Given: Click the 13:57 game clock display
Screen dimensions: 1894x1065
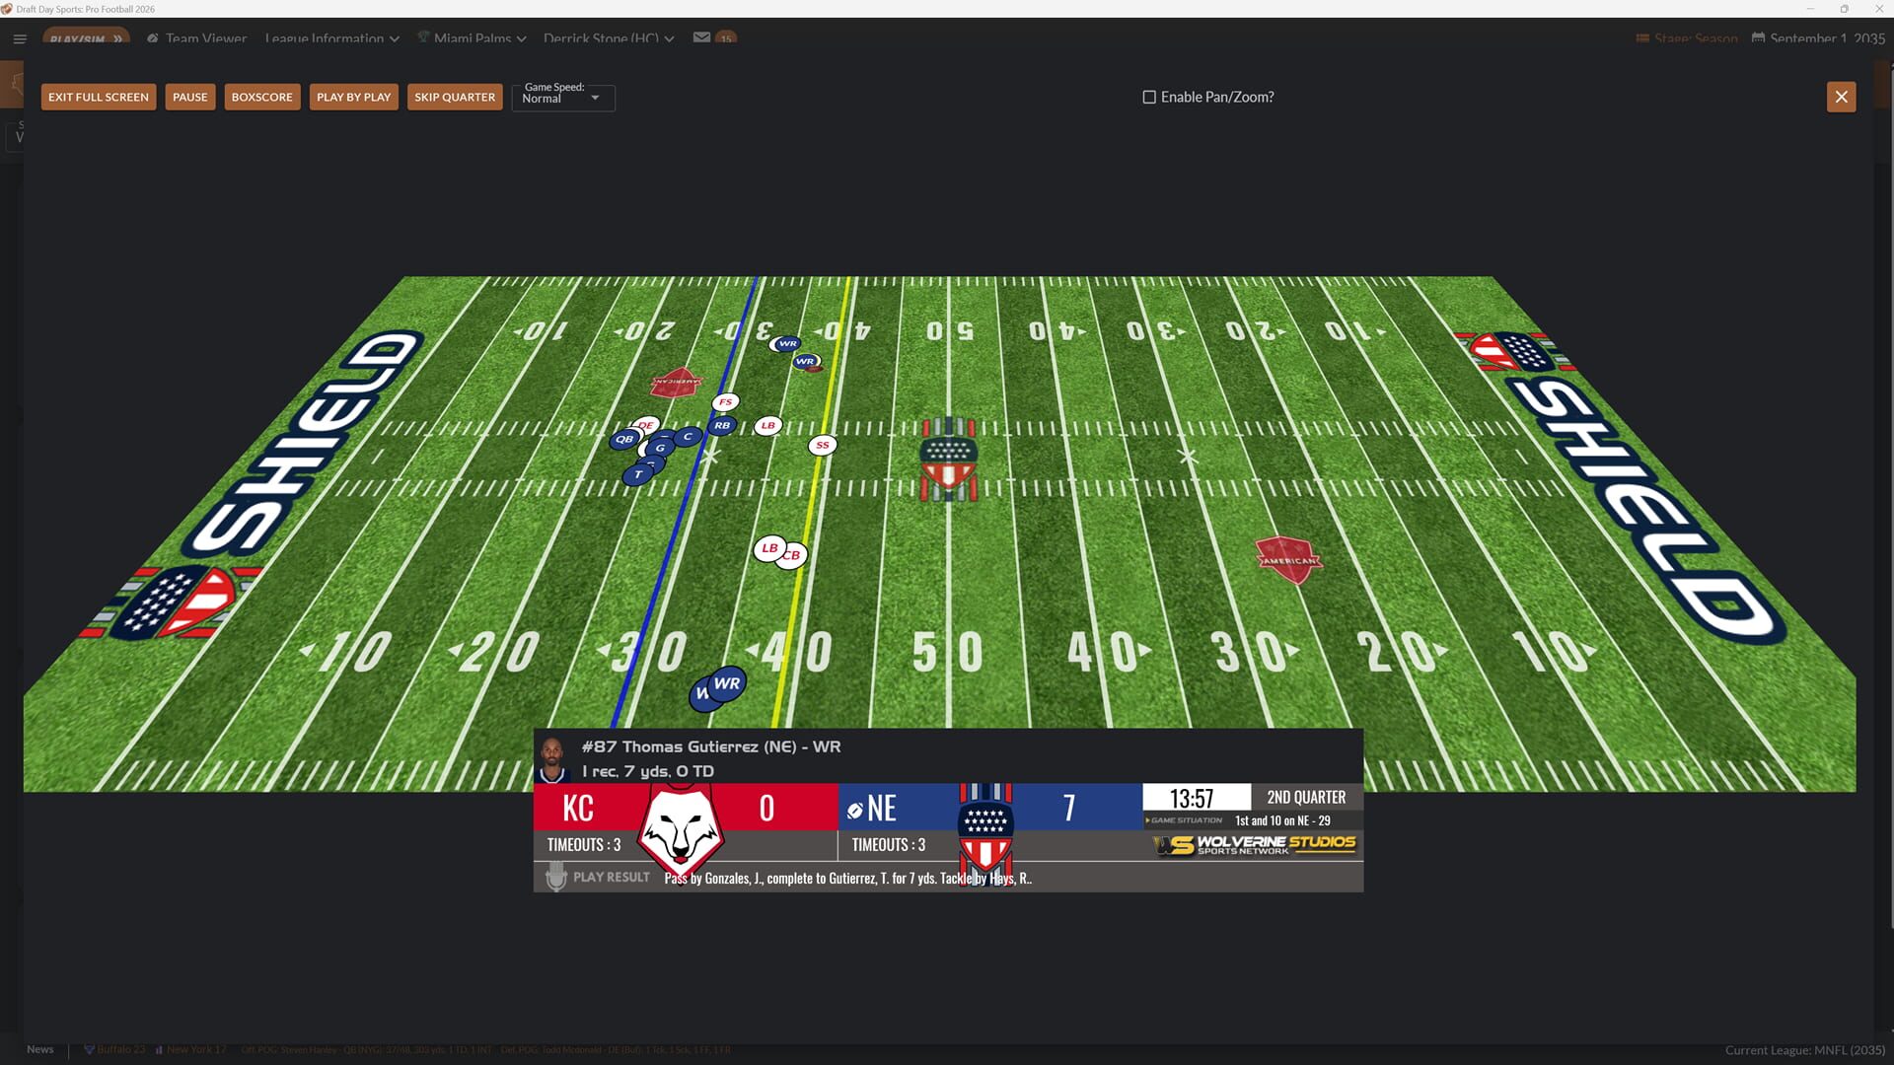Looking at the screenshot, I should coord(1194,797).
